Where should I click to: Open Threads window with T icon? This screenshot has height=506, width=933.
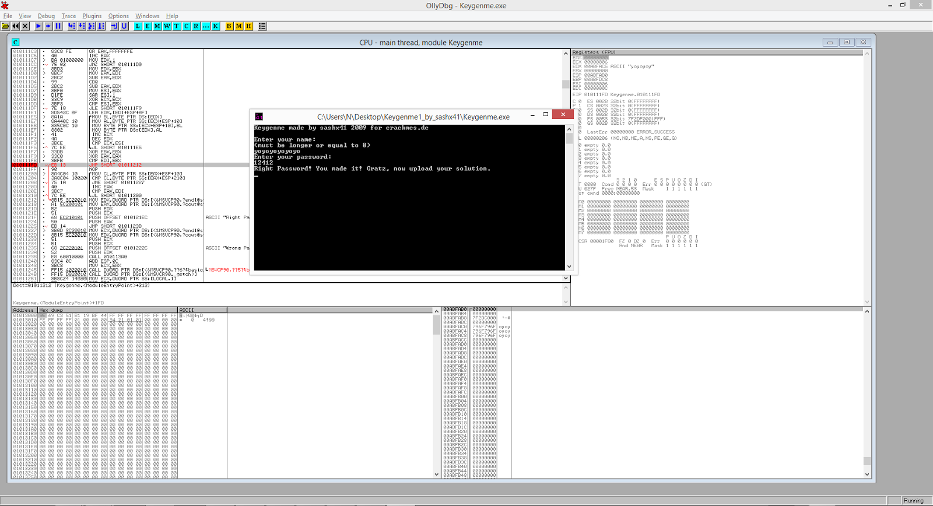177,26
